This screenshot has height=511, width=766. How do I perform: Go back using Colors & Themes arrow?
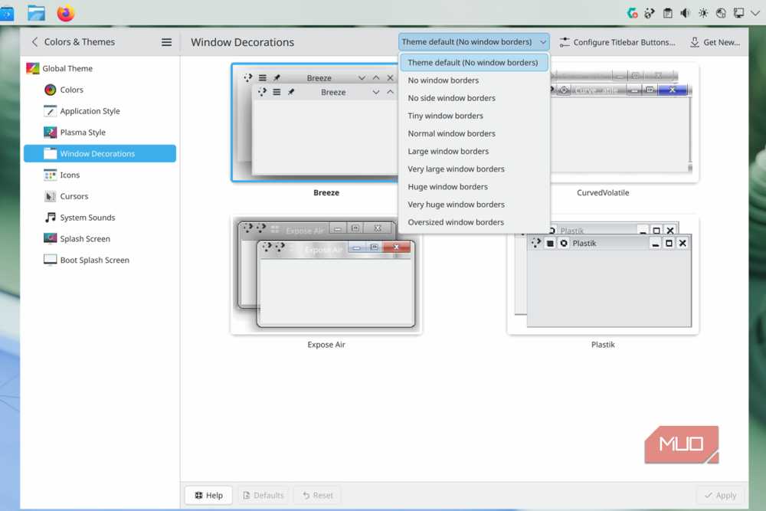34,42
